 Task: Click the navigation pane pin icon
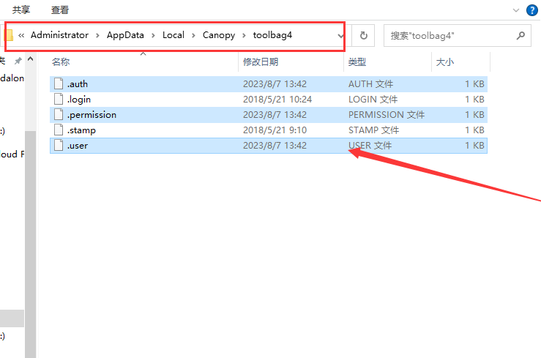click(18, 61)
